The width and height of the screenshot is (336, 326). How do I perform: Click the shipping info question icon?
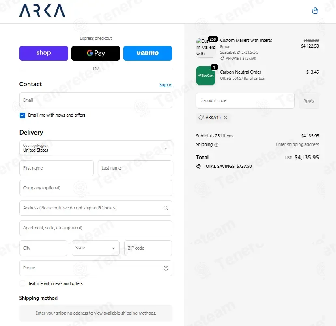click(x=216, y=145)
